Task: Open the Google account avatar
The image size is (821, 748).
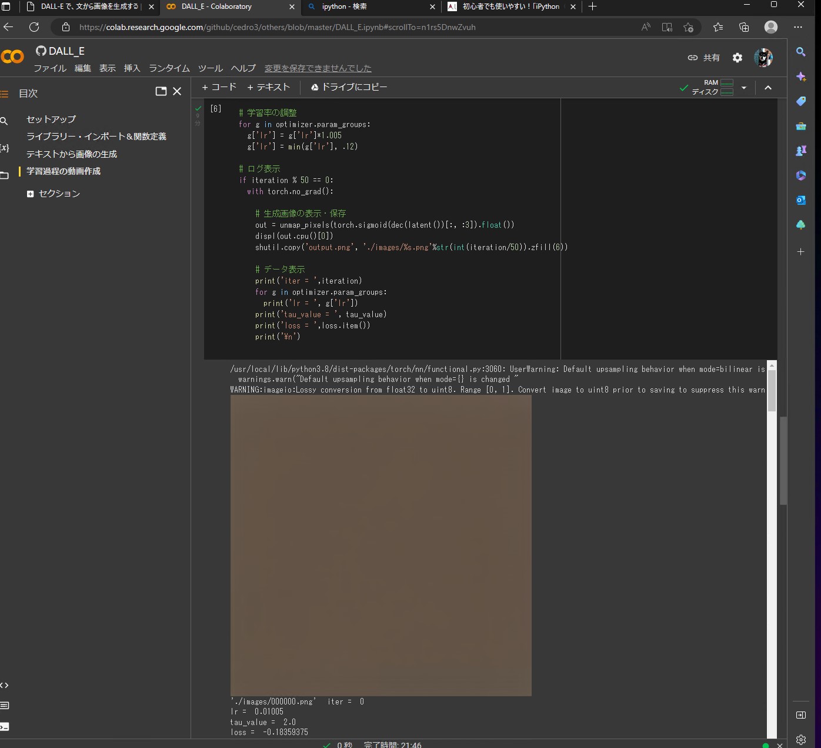Action: (763, 58)
